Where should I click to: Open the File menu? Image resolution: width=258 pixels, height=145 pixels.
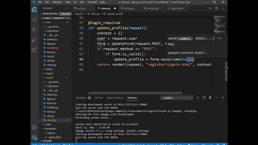[x=40, y=2]
